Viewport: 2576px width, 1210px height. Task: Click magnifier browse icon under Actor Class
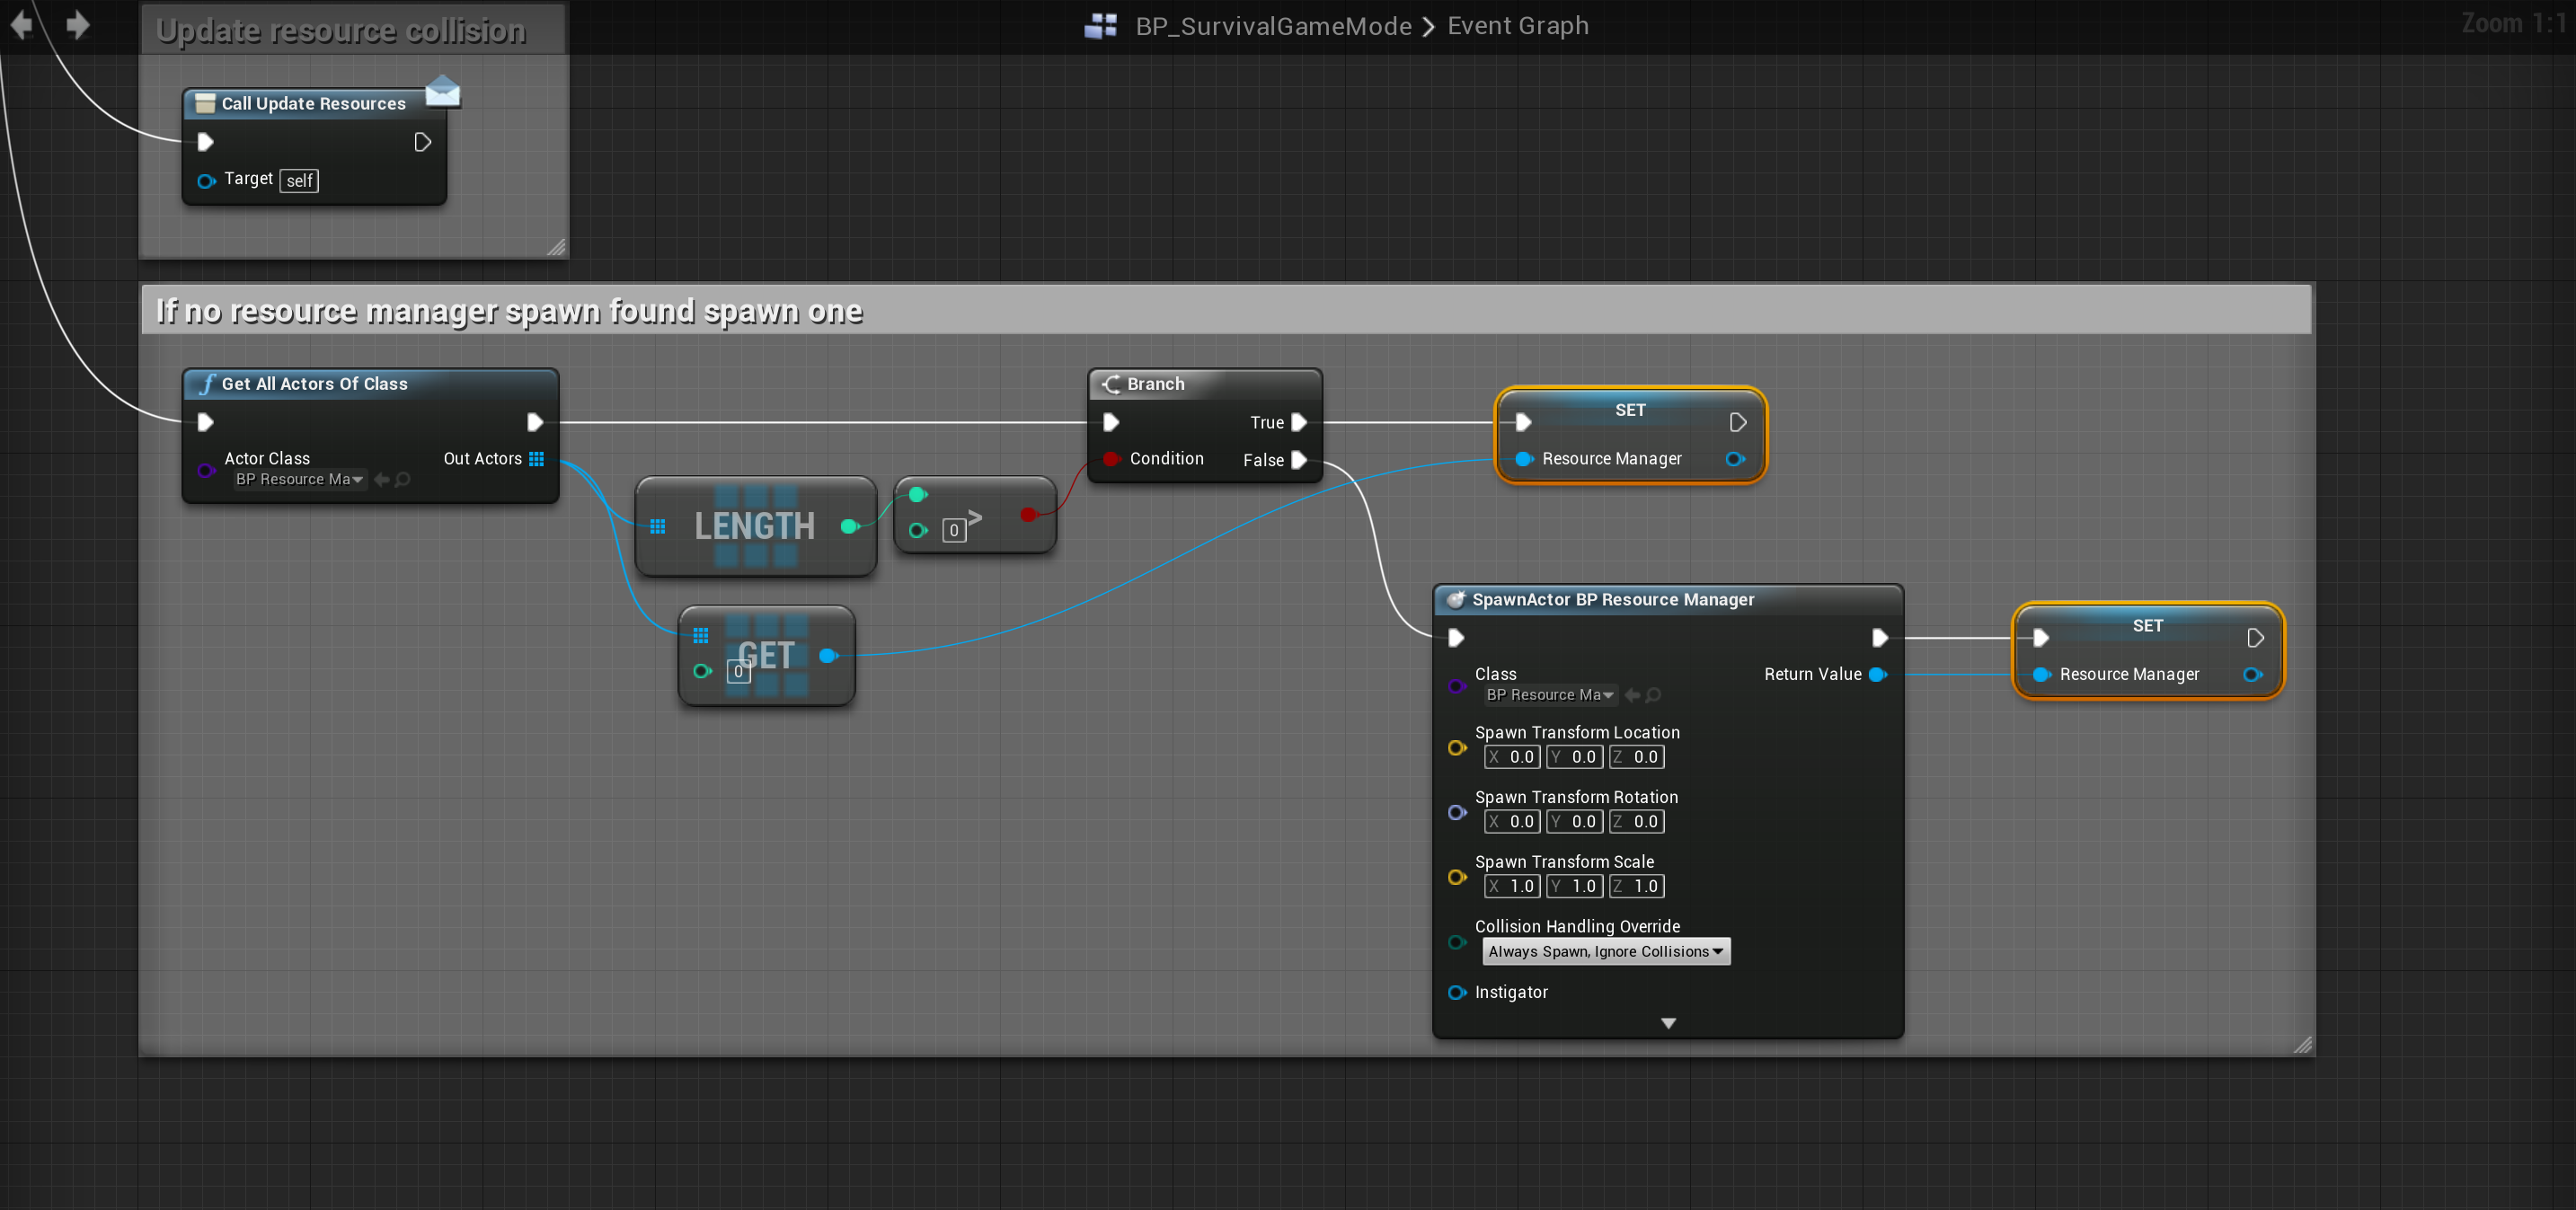403,480
